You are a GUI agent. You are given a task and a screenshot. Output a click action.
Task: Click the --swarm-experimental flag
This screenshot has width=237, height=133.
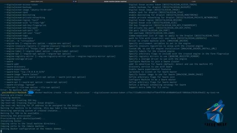[17, 69]
